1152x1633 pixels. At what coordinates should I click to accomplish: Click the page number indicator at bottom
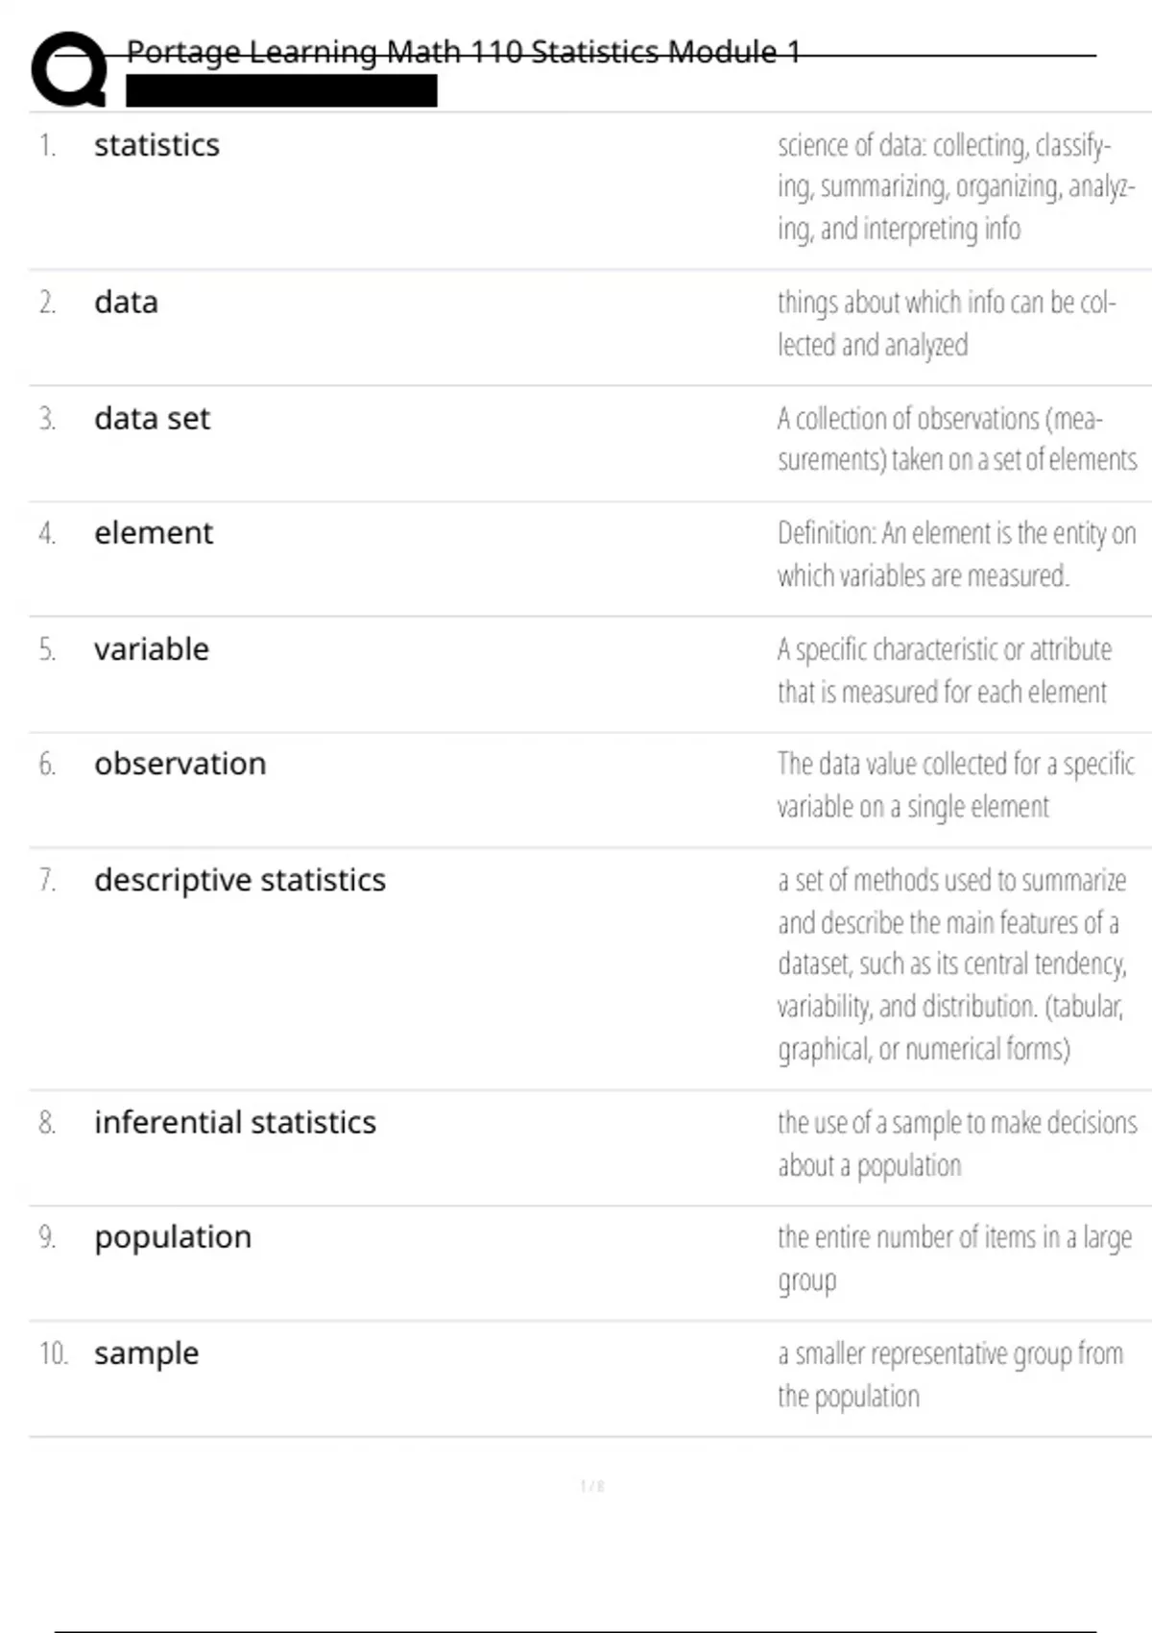[591, 1486]
